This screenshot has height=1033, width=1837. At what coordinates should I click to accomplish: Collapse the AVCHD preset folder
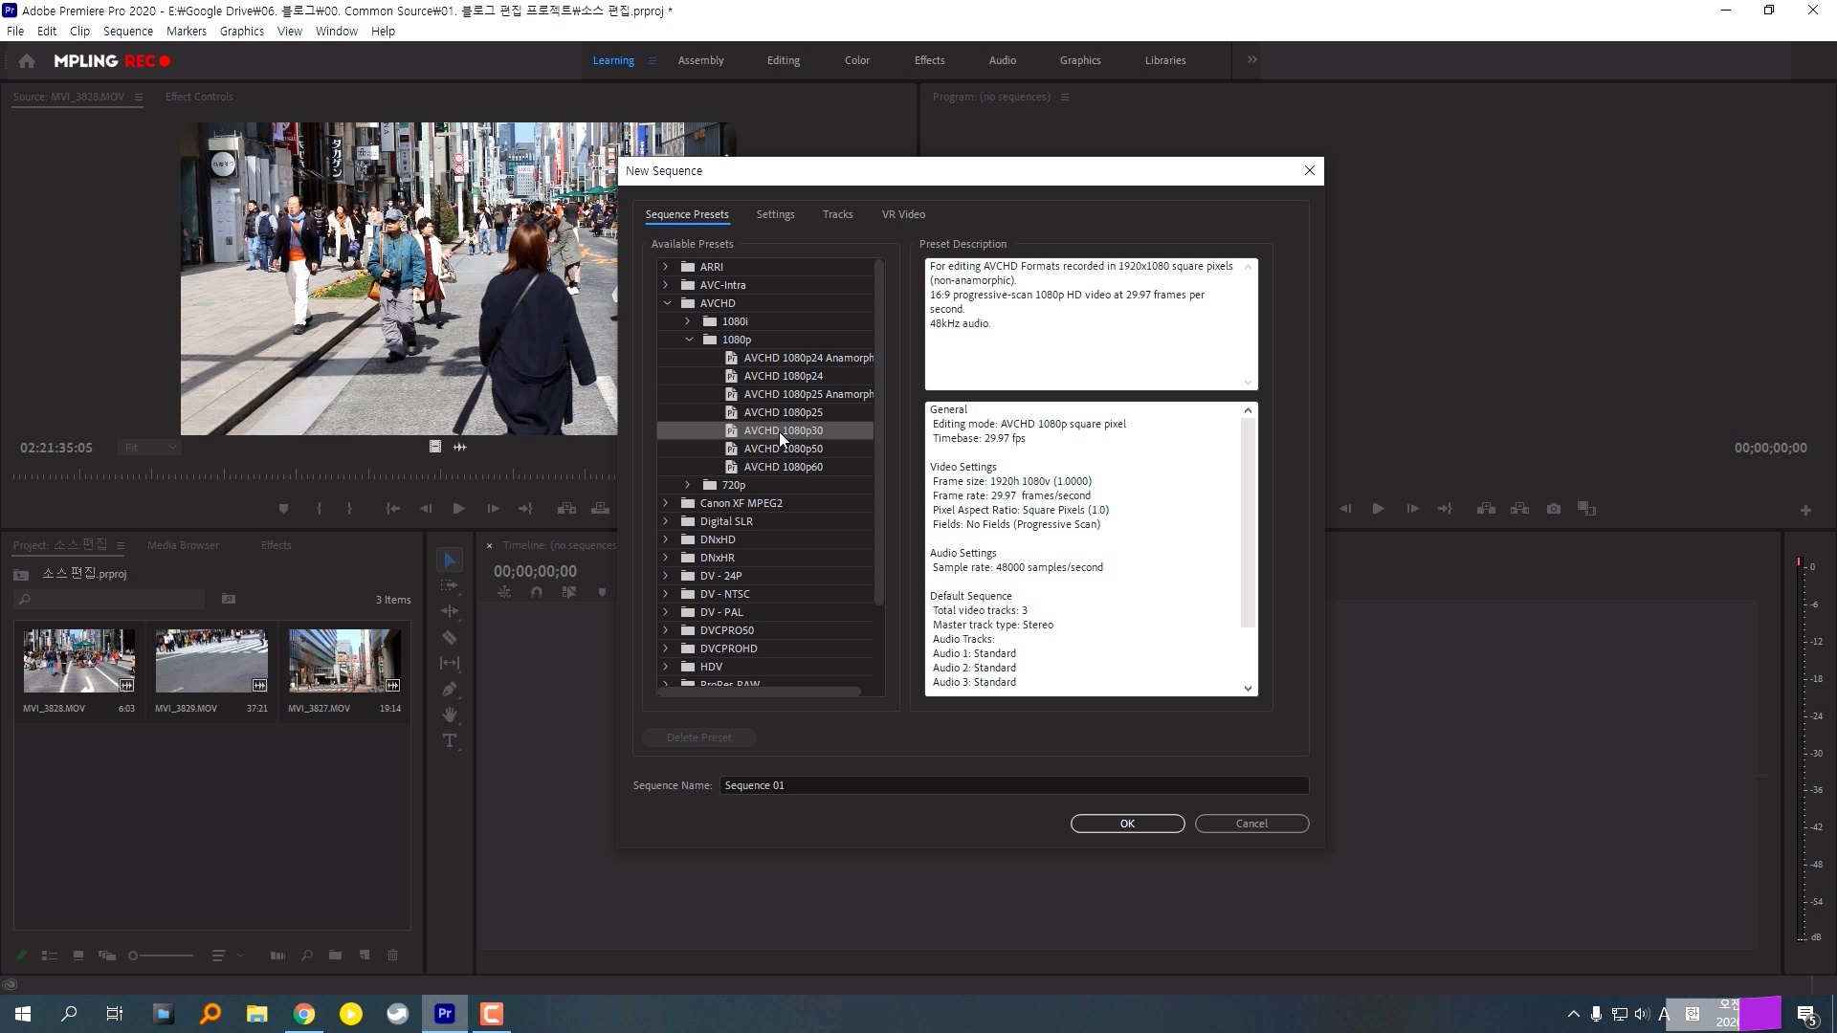[x=667, y=303]
